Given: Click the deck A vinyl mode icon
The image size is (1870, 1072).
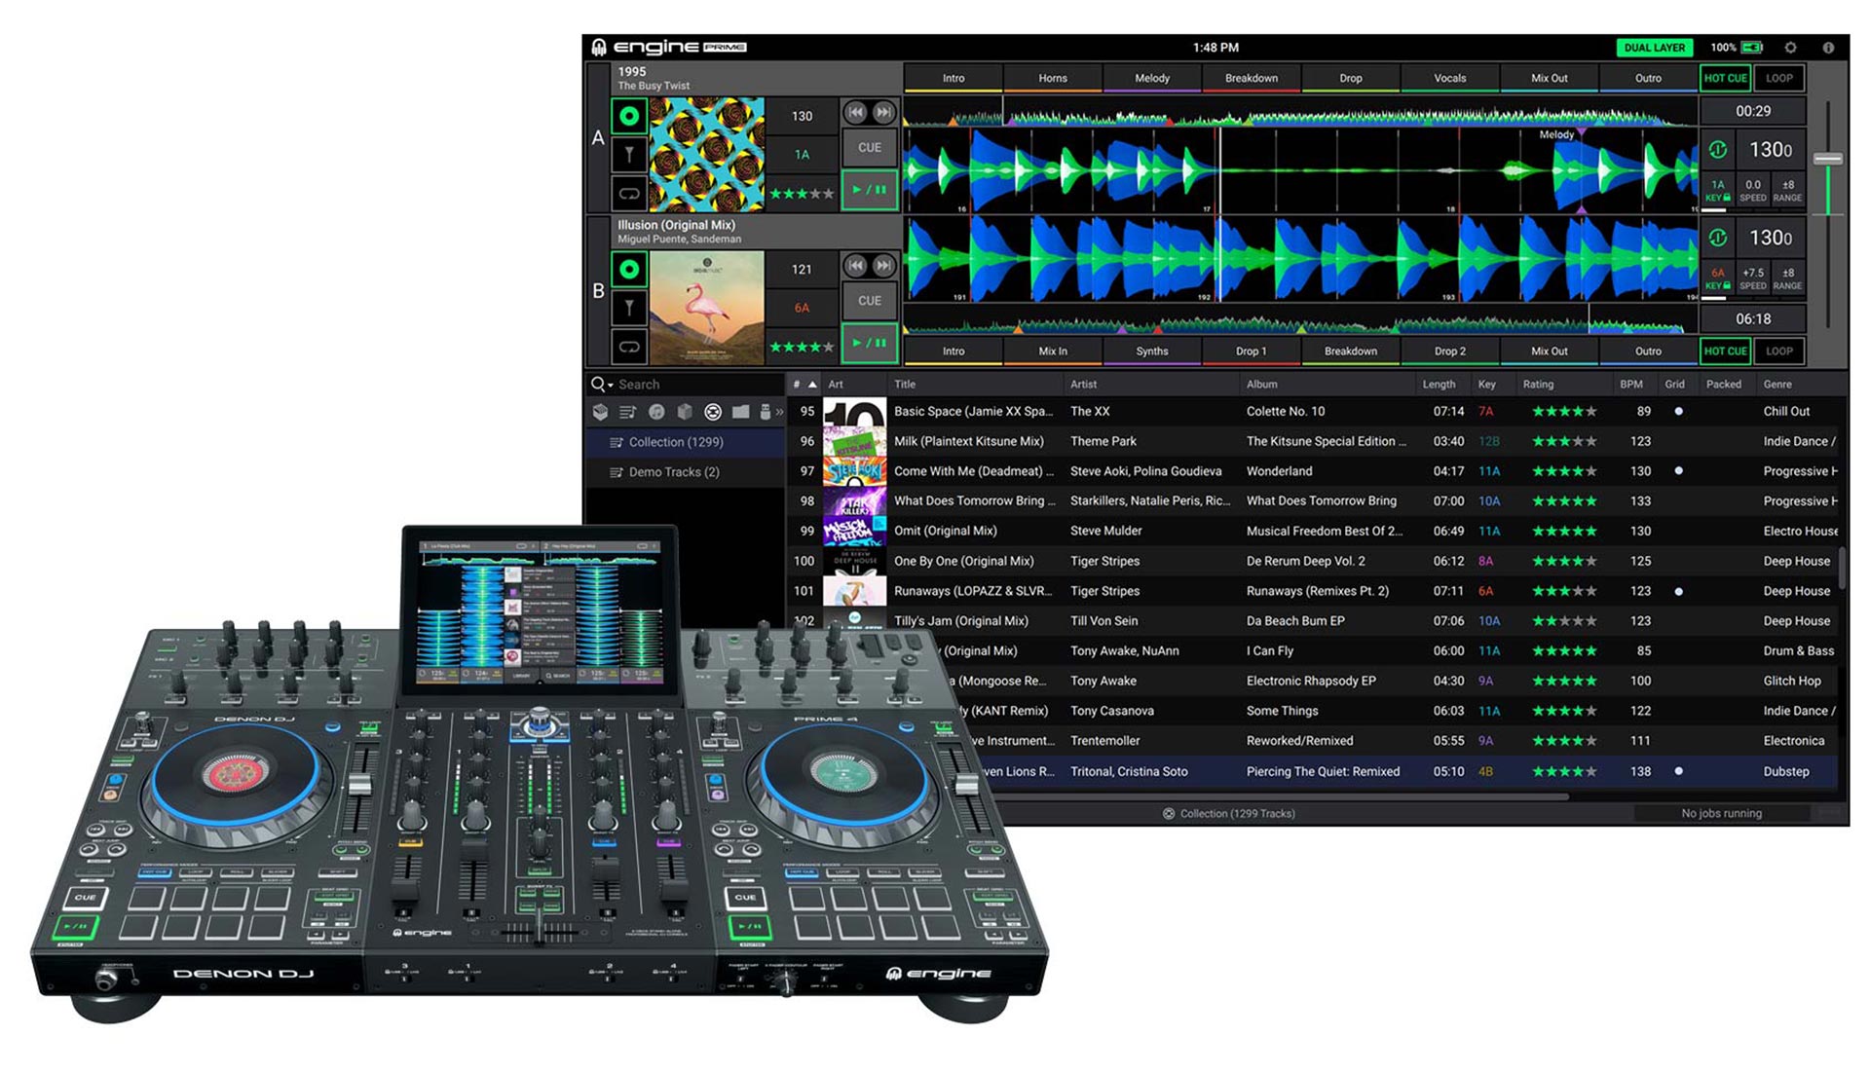Looking at the screenshot, I should click(629, 116).
